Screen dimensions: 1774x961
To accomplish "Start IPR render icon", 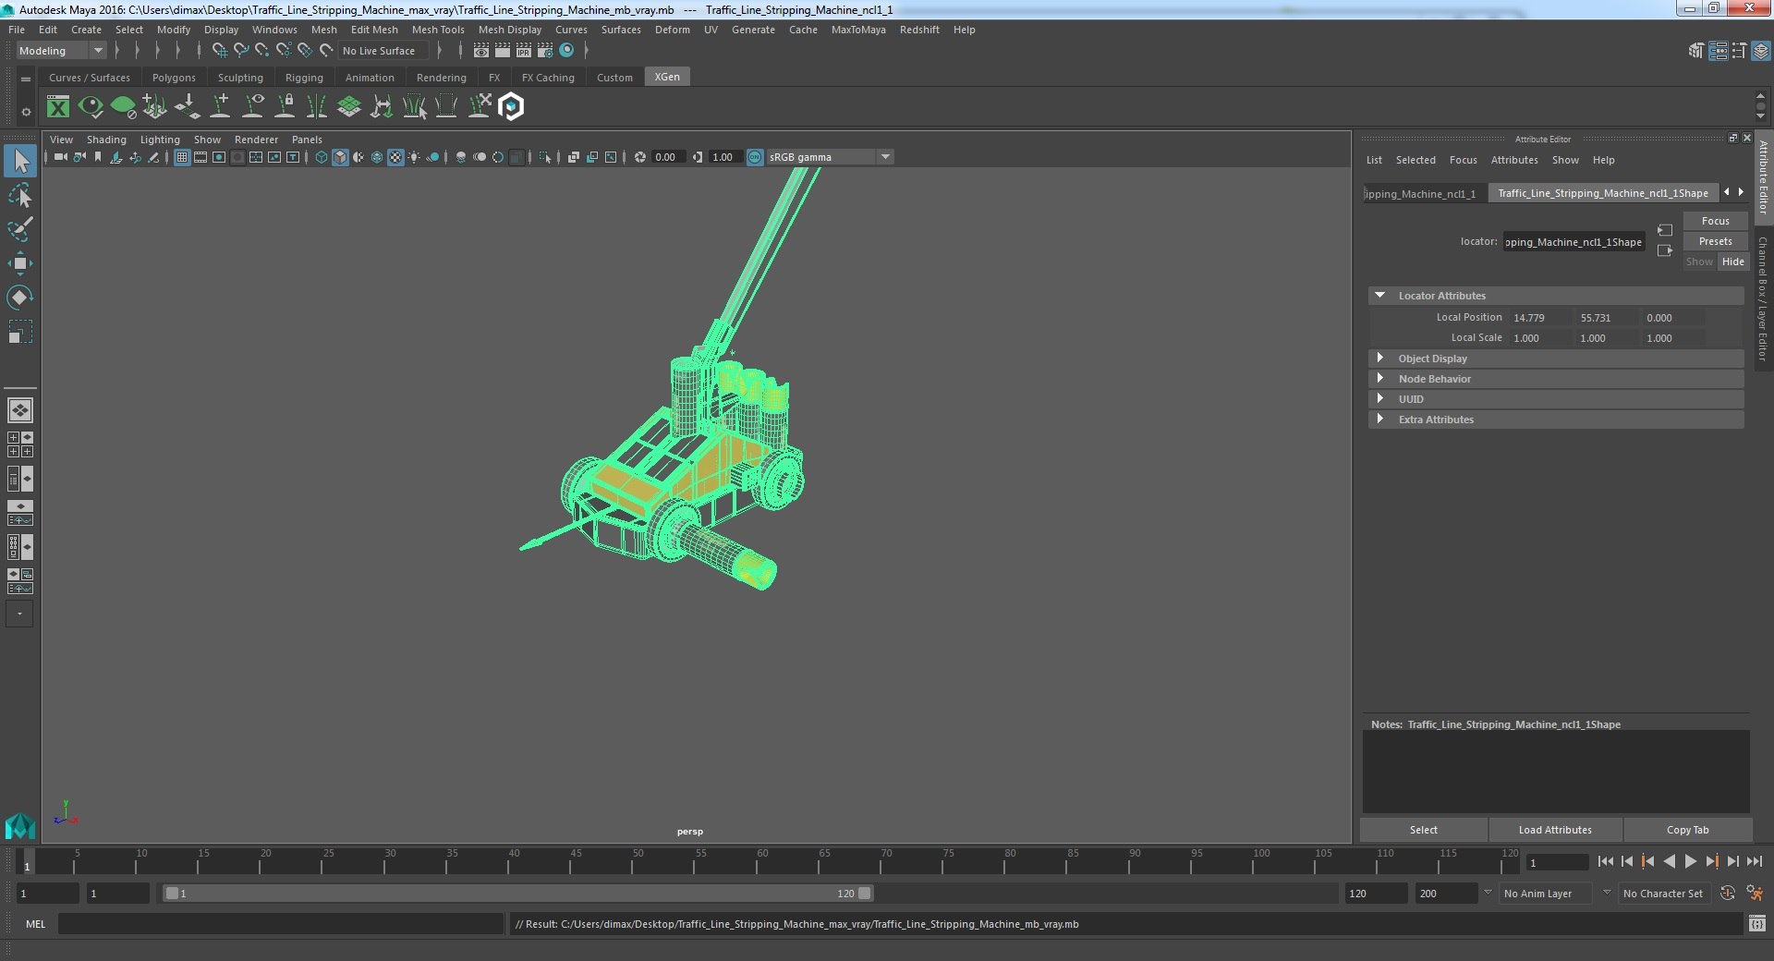I will (524, 51).
